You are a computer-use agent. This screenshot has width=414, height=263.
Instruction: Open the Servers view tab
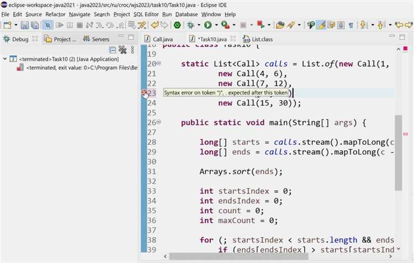point(100,39)
